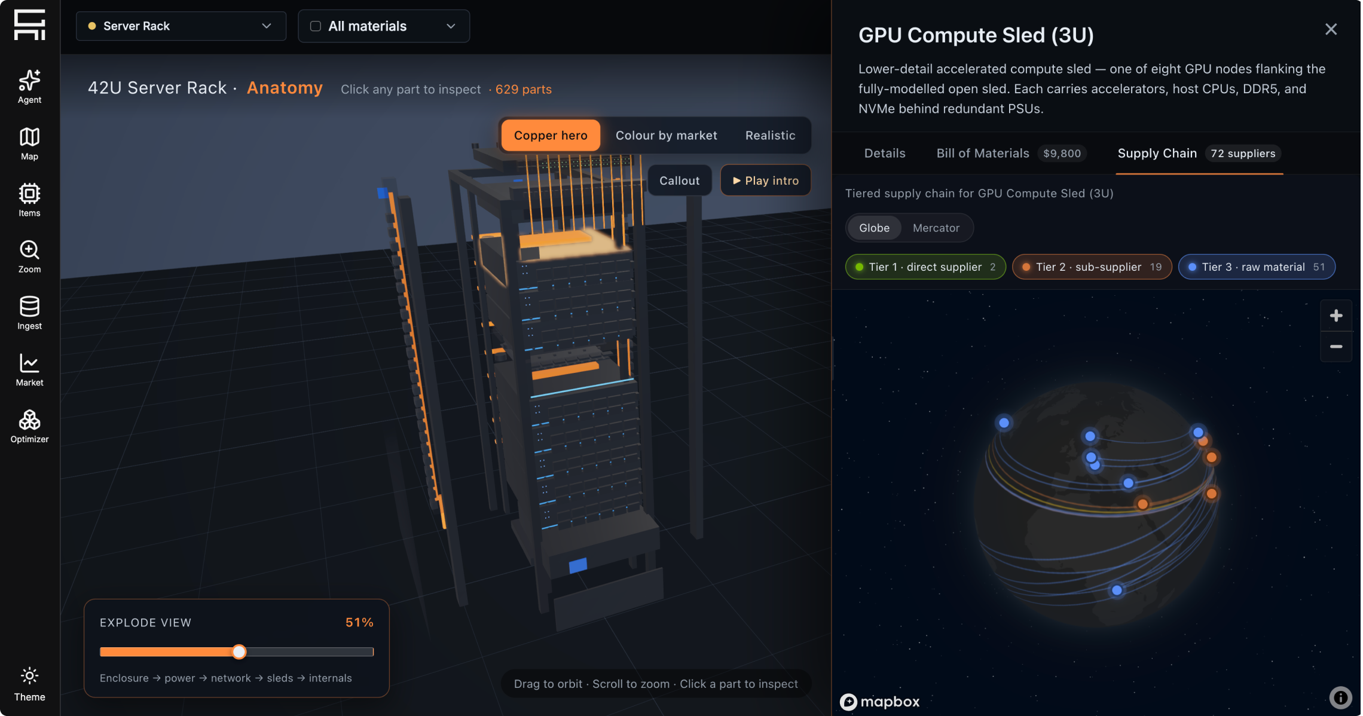
Task: Switch map projection to Globe
Action: point(874,228)
